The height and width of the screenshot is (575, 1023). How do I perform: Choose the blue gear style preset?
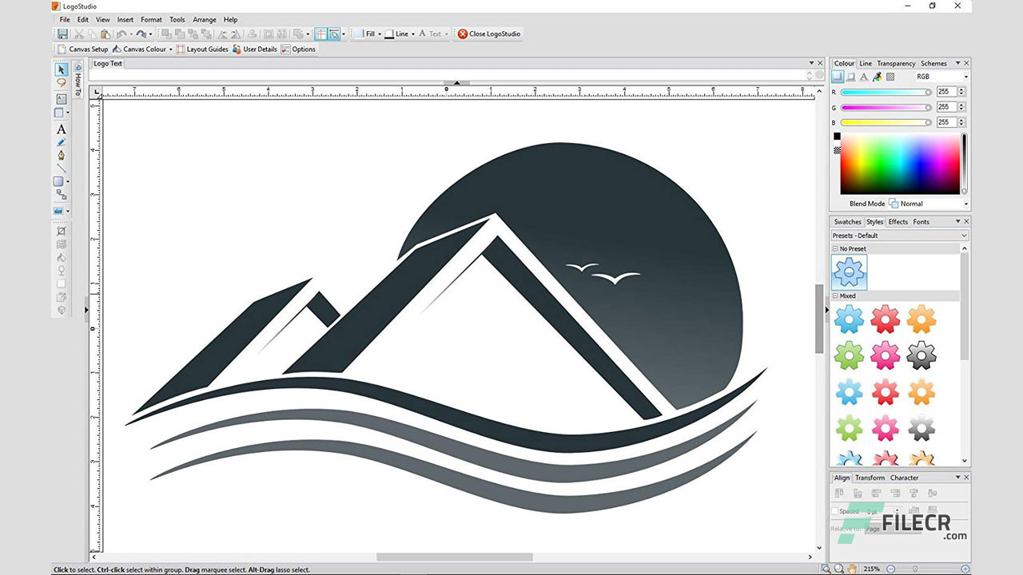pos(849,319)
